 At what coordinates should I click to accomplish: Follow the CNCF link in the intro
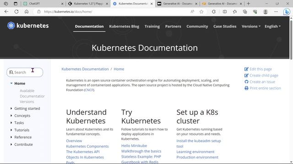[89, 90]
